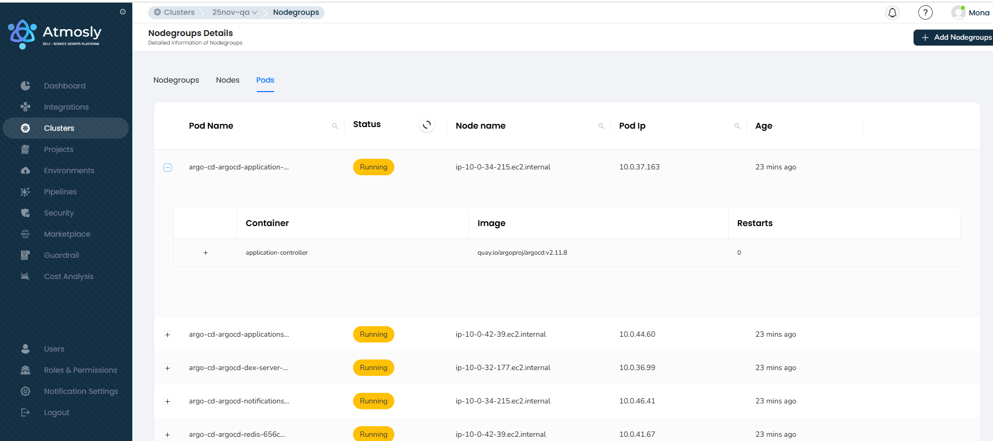This screenshot has height=441, width=993.
Task: Open the Security link text
Action: pos(59,213)
